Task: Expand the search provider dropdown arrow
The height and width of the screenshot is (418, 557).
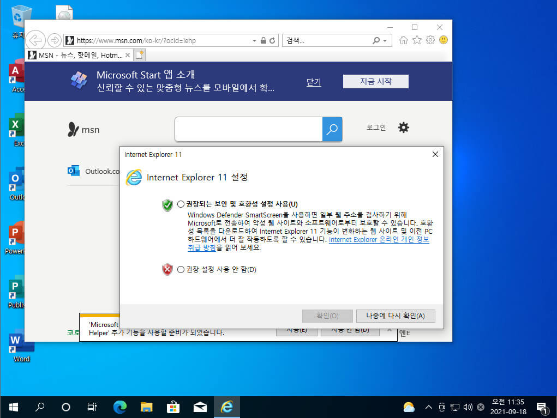Action: pyautogui.click(x=385, y=41)
